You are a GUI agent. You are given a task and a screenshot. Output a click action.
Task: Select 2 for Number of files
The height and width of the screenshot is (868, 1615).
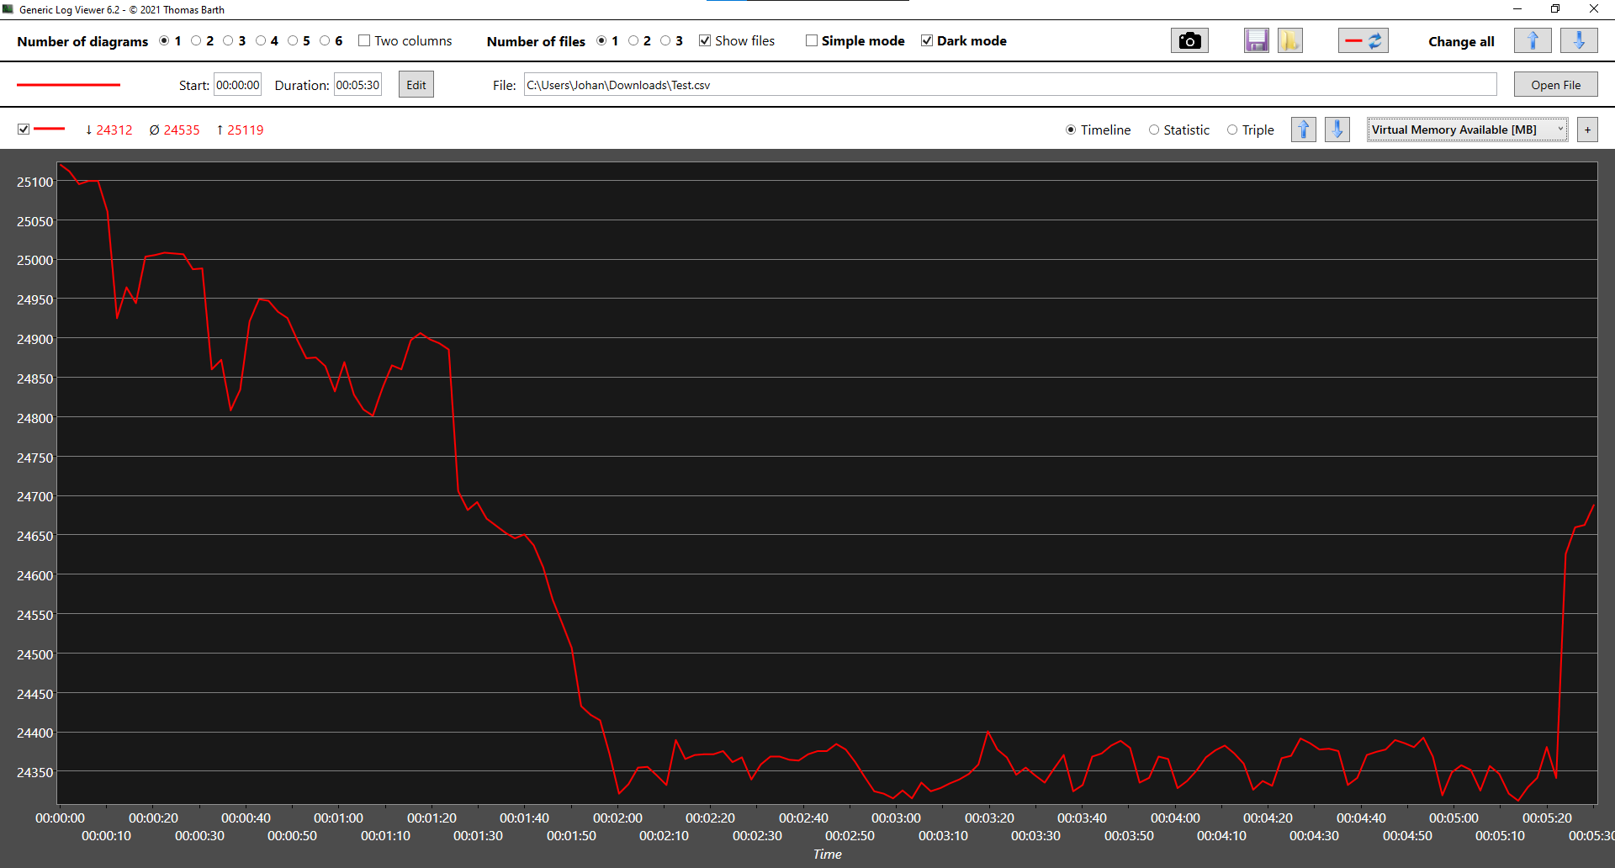tap(633, 40)
